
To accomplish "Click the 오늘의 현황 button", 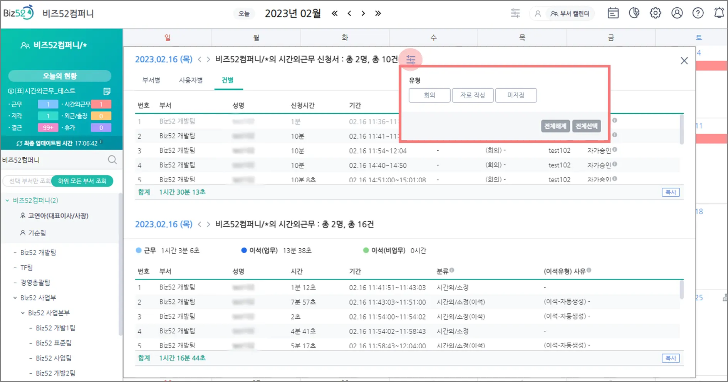I will 60,76.
